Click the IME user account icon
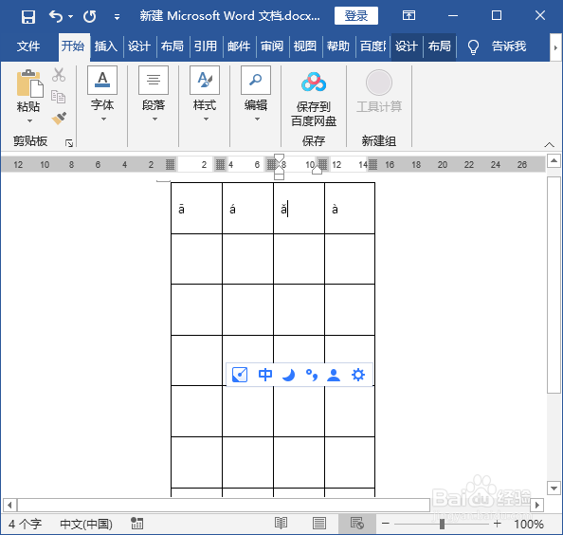The height and width of the screenshot is (535, 563). pos(334,375)
